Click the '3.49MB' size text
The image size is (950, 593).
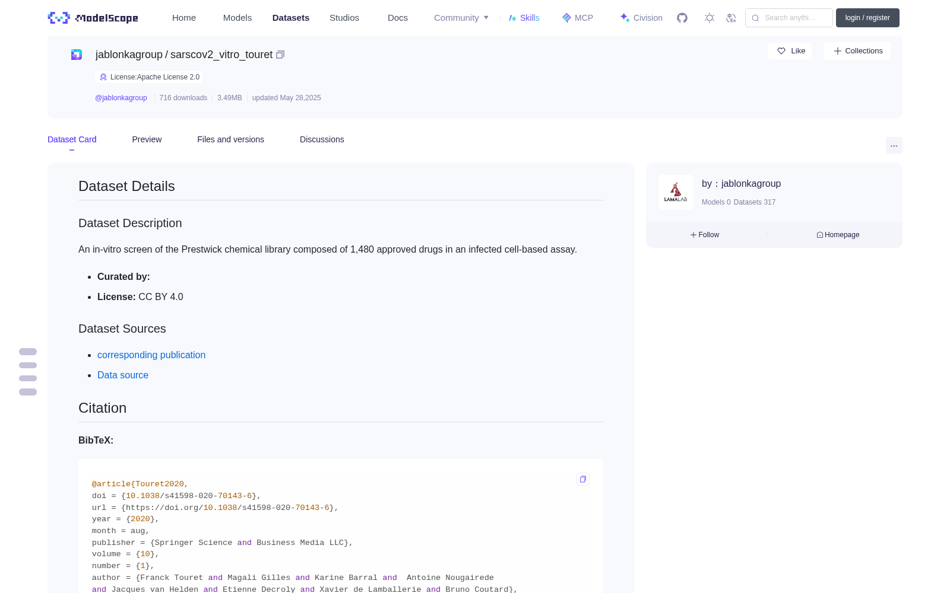pyautogui.click(x=230, y=98)
